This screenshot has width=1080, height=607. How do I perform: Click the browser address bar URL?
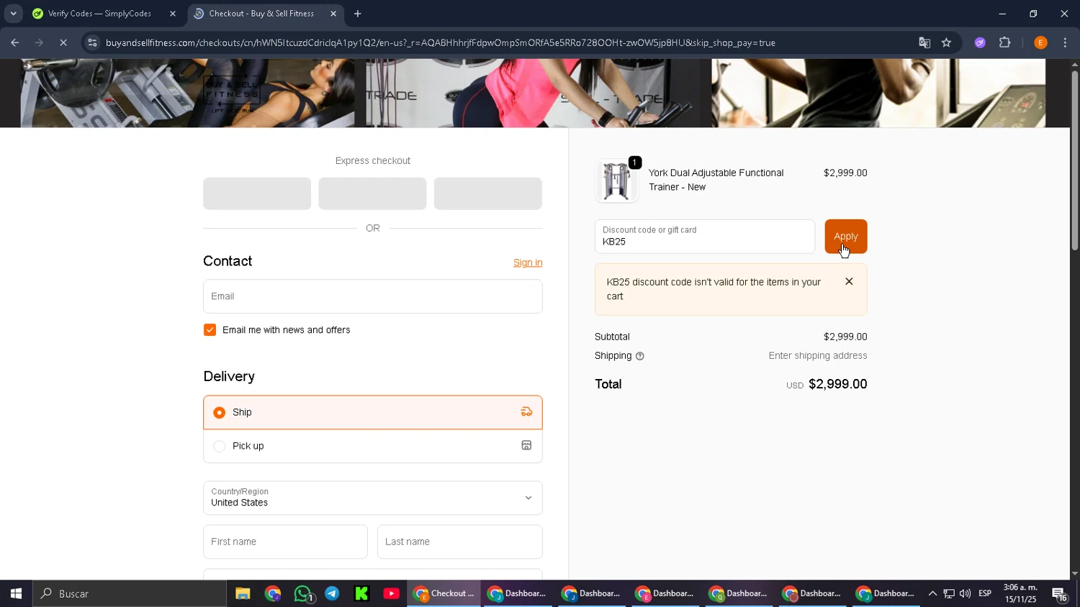pyautogui.click(x=441, y=42)
